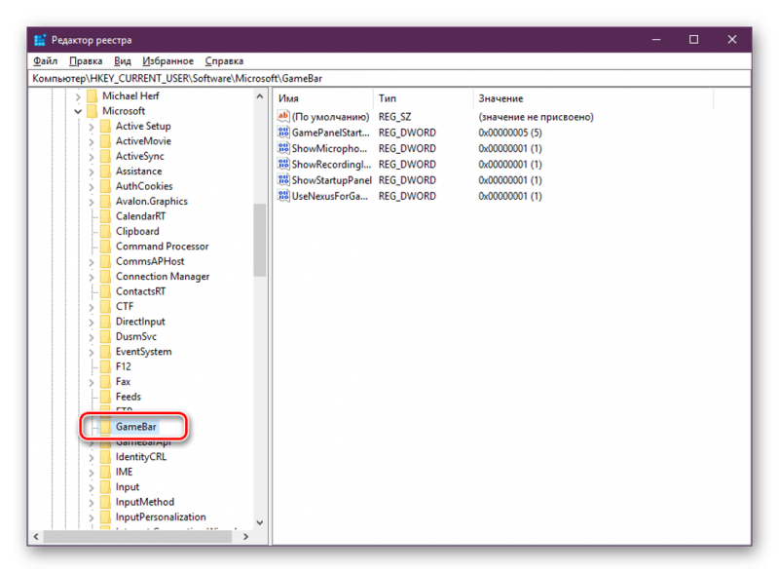
Task: Collapse the Microsoft key
Action: click(x=78, y=111)
